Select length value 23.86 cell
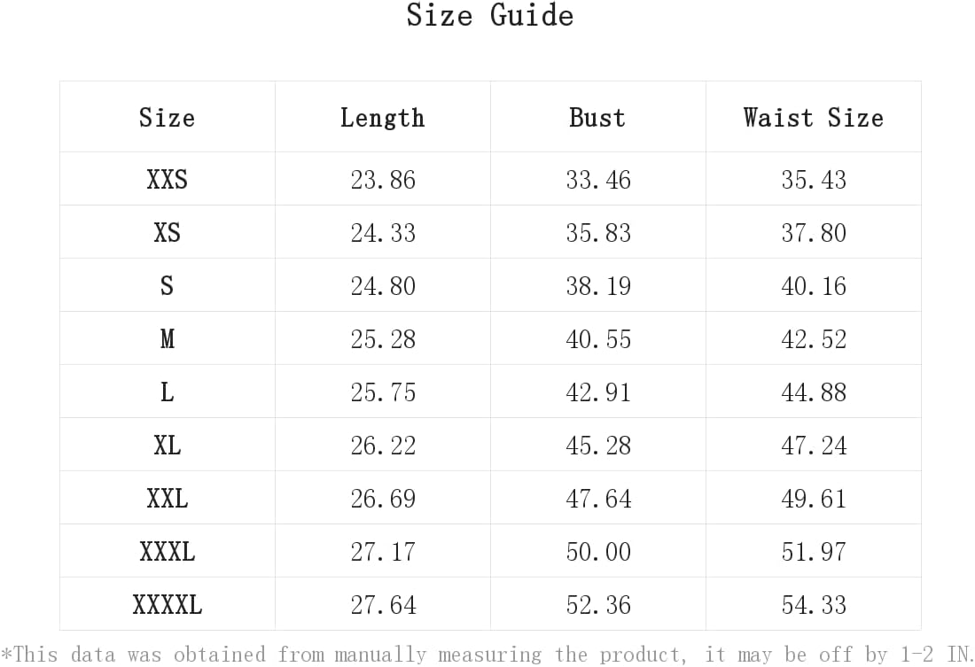Viewport: 975px width, 667px height. (x=382, y=179)
